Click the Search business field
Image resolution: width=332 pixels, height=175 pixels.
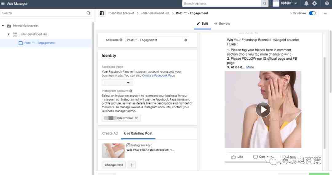click(222, 3)
